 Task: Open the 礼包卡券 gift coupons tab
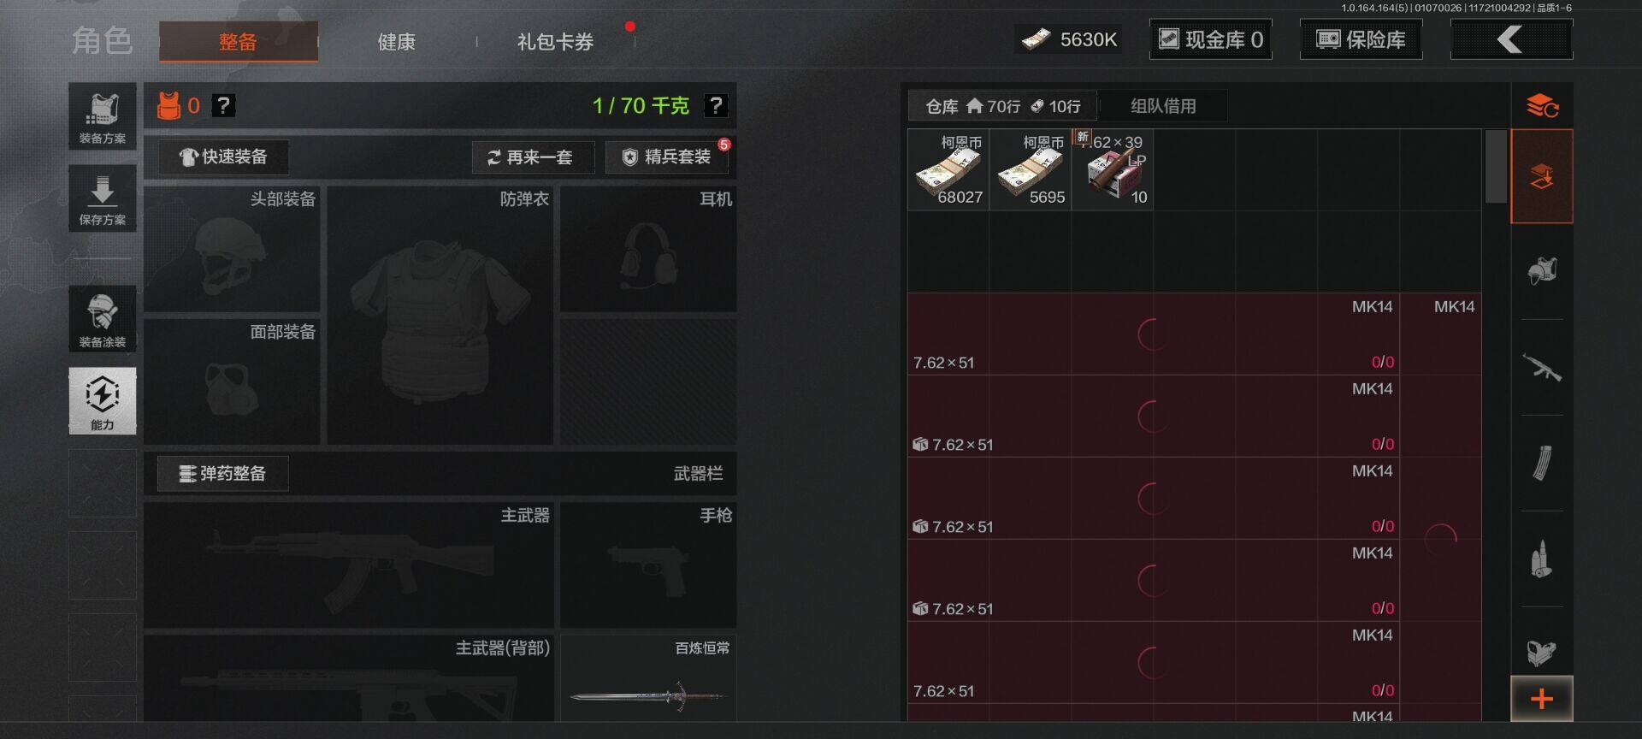tap(555, 41)
